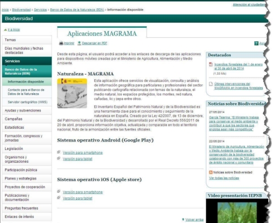
Task: Click the PDF file icon for Incendios forestales
Action: pyautogui.click(x=211, y=64)
